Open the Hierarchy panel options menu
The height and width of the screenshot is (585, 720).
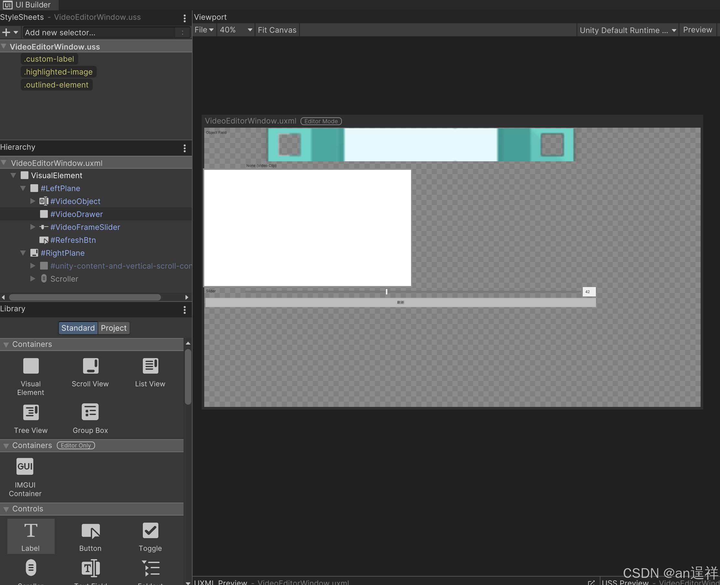click(185, 148)
